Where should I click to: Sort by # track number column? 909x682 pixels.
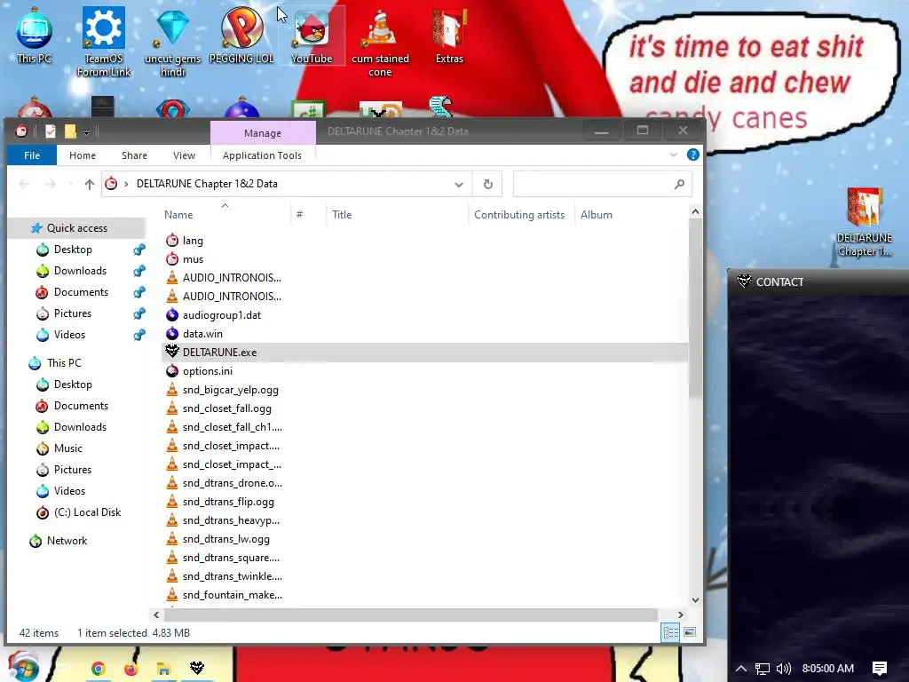(300, 215)
